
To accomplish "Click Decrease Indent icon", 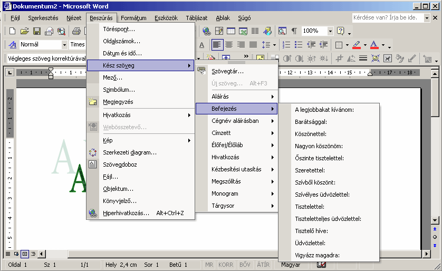I will pos(311,44).
